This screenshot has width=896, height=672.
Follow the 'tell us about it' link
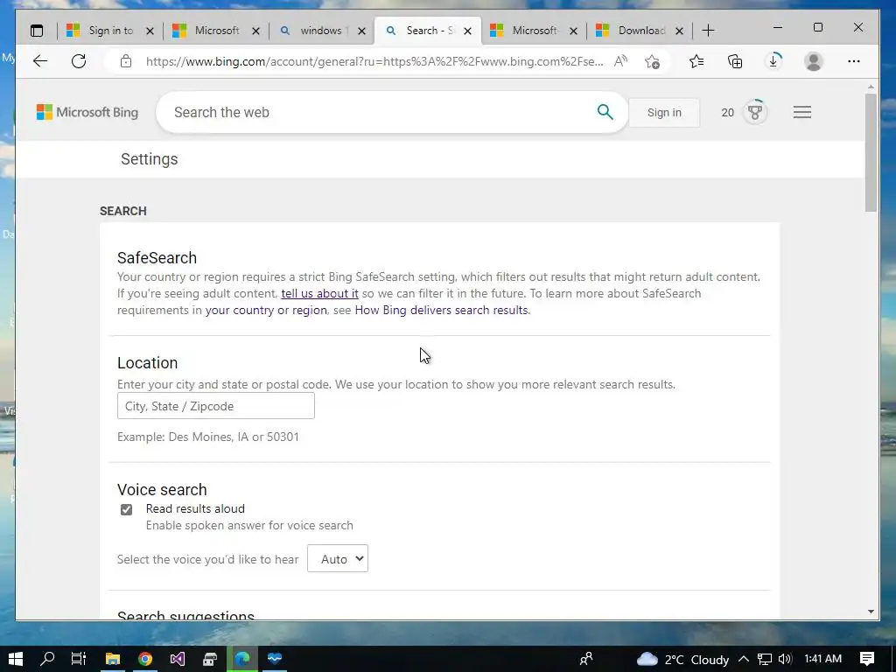(319, 293)
